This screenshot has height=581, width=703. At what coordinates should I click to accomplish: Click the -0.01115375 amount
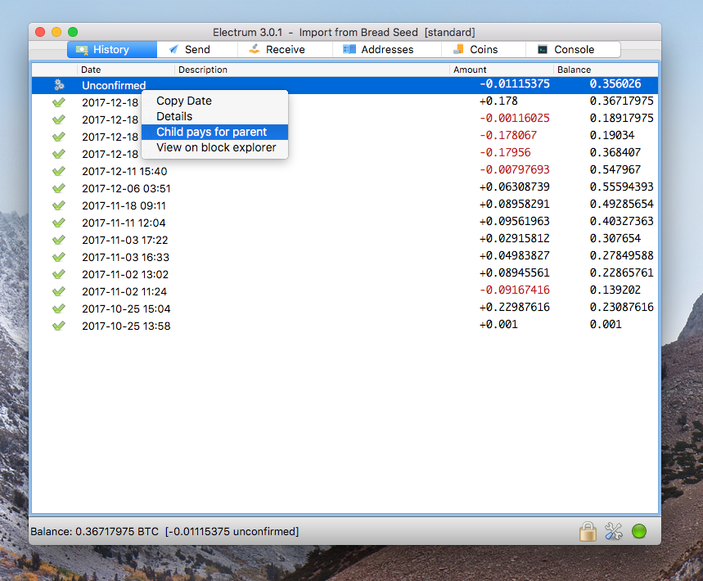click(x=515, y=83)
